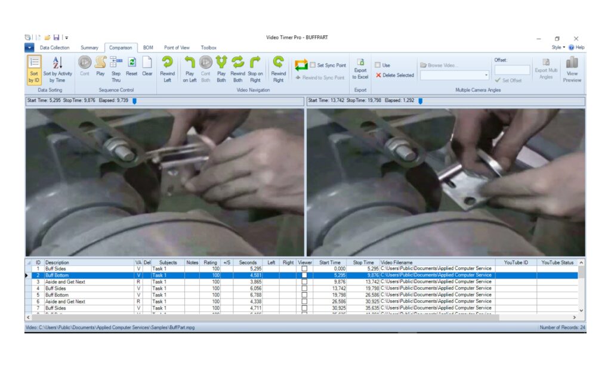Tick the Viewer checkbox for row 1
Viewport: 611px width, 366px height.
[x=305, y=269]
